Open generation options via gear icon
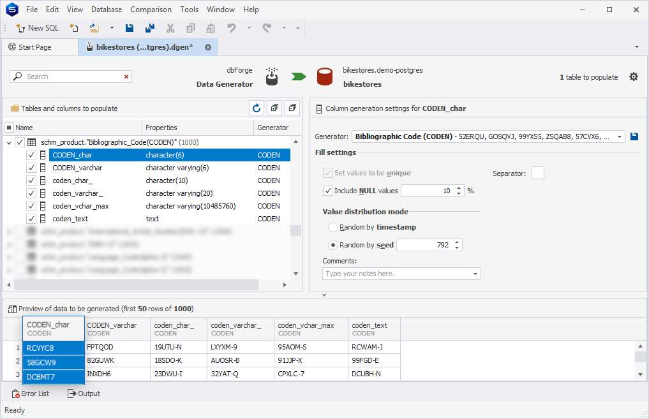Image resolution: width=649 pixels, height=419 pixels. point(634,77)
